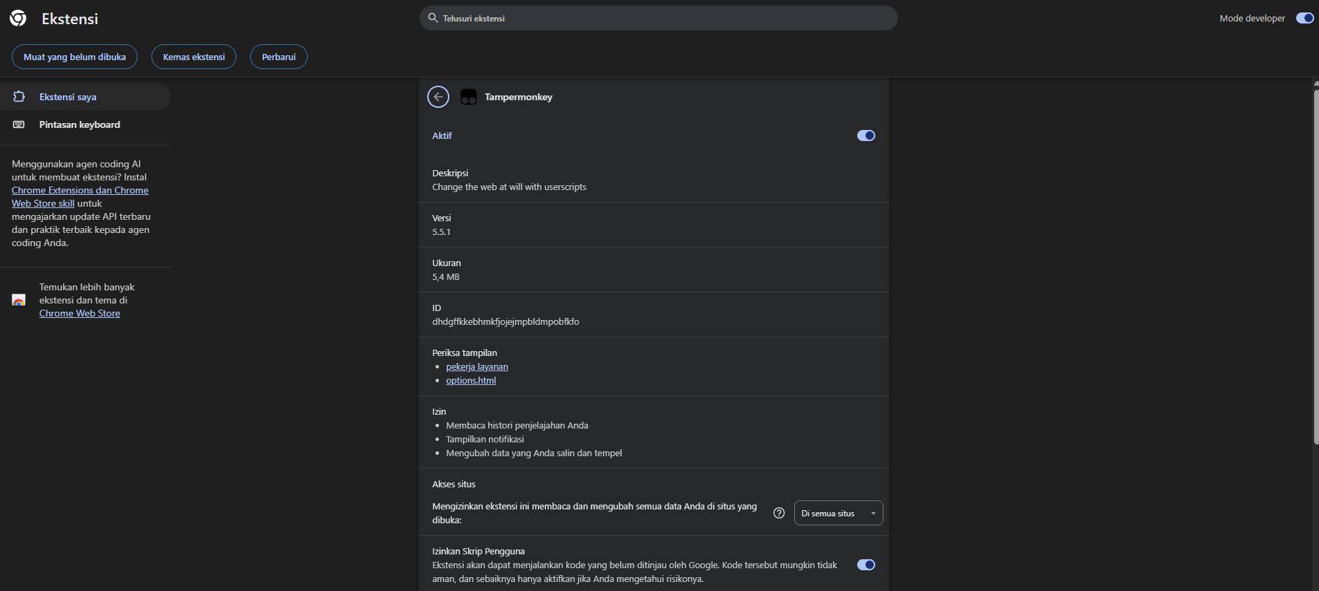Click the Perbarui button
Screen dimensions: 1319x591
coord(279,57)
